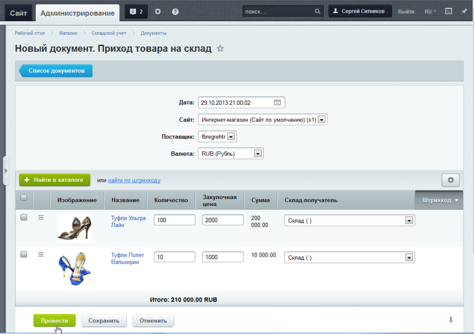
Task: Click quantity field with value 100
Action: pyautogui.click(x=175, y=220)
